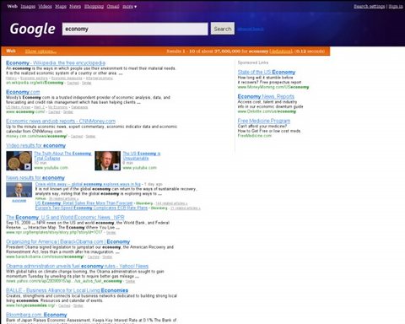Open Gmail from the top bar
The width and height of the screenshot is (405, 324).
click(113, 6)
